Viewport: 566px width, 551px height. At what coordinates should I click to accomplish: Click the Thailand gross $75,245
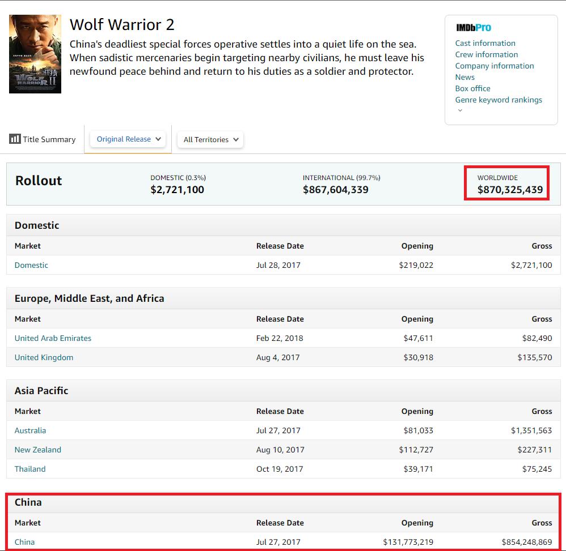[x=537, y=469]
